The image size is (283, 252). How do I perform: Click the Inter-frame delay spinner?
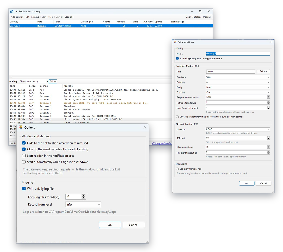[x=268, y=108]
